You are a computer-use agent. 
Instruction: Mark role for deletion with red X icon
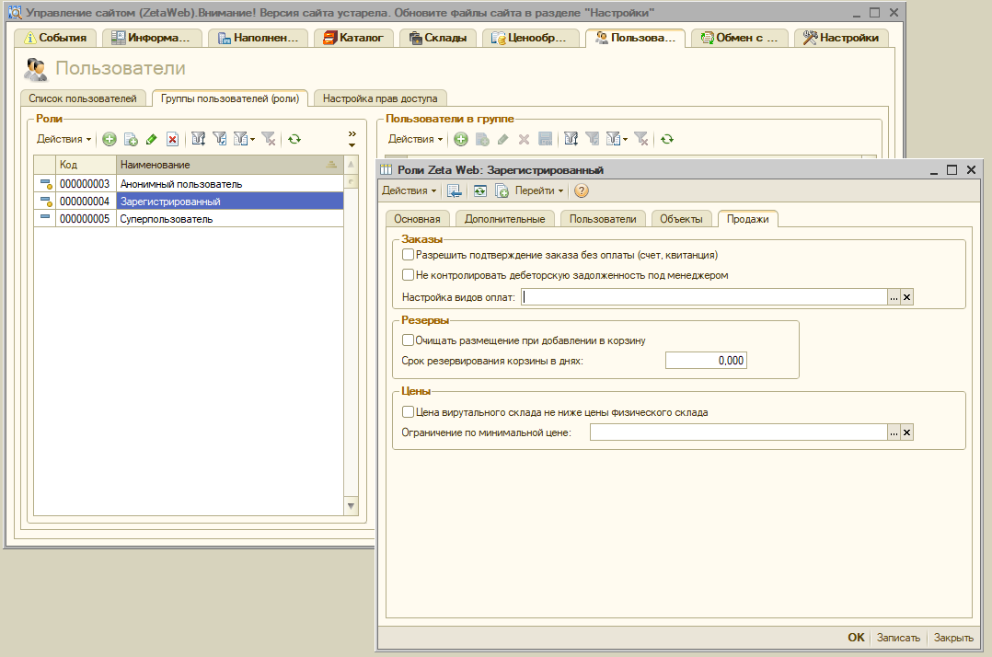[x=172, y=139]
